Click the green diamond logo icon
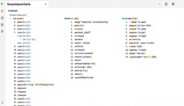Screen dimensions: 184x106 (2, 4)
